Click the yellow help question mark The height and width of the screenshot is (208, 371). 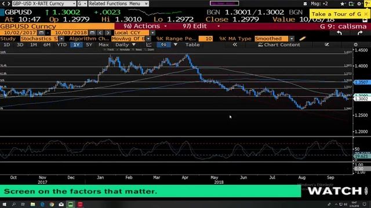pos(367,4)
